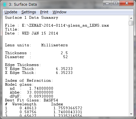Click the Y Edge Thick value 6.35233
This screenshot has width=136, height=119.
pos(64,69)
